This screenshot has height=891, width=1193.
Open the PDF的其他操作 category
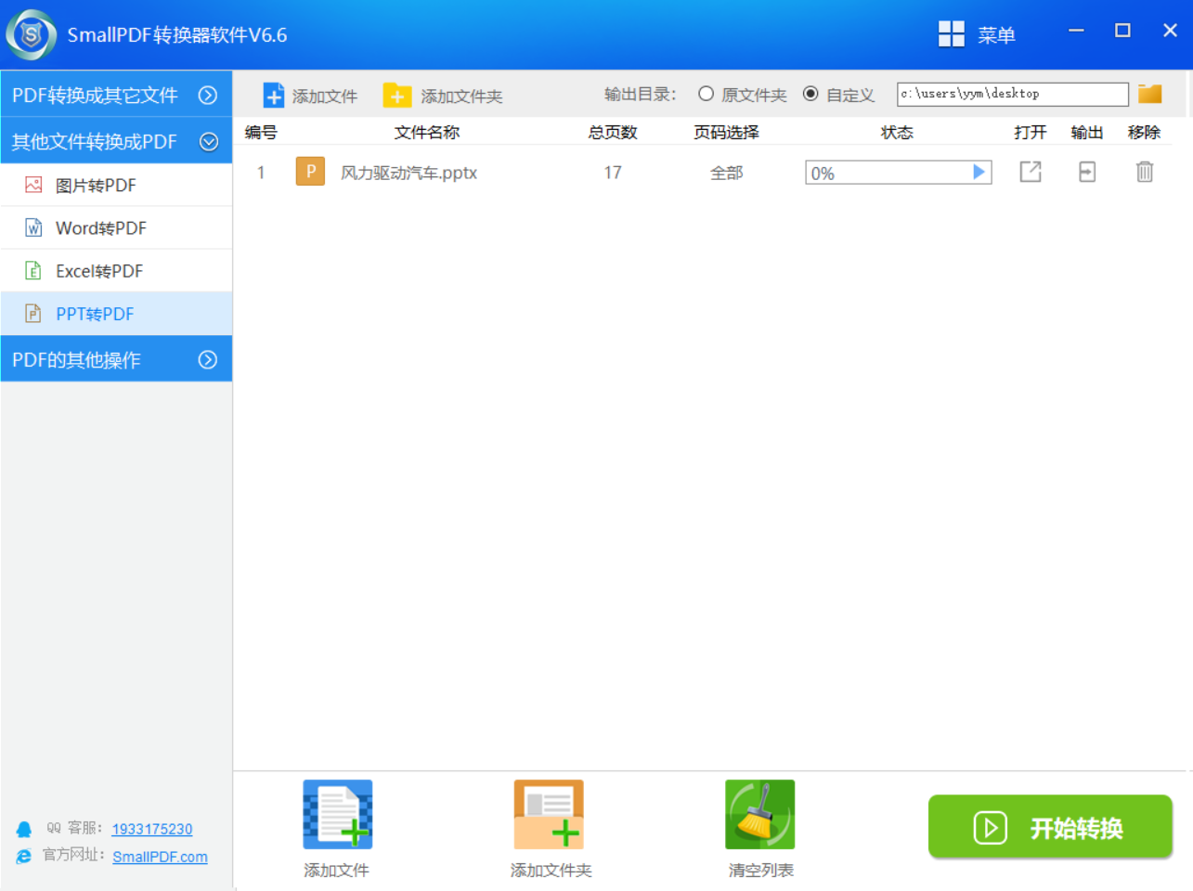(x=116, y=359)
